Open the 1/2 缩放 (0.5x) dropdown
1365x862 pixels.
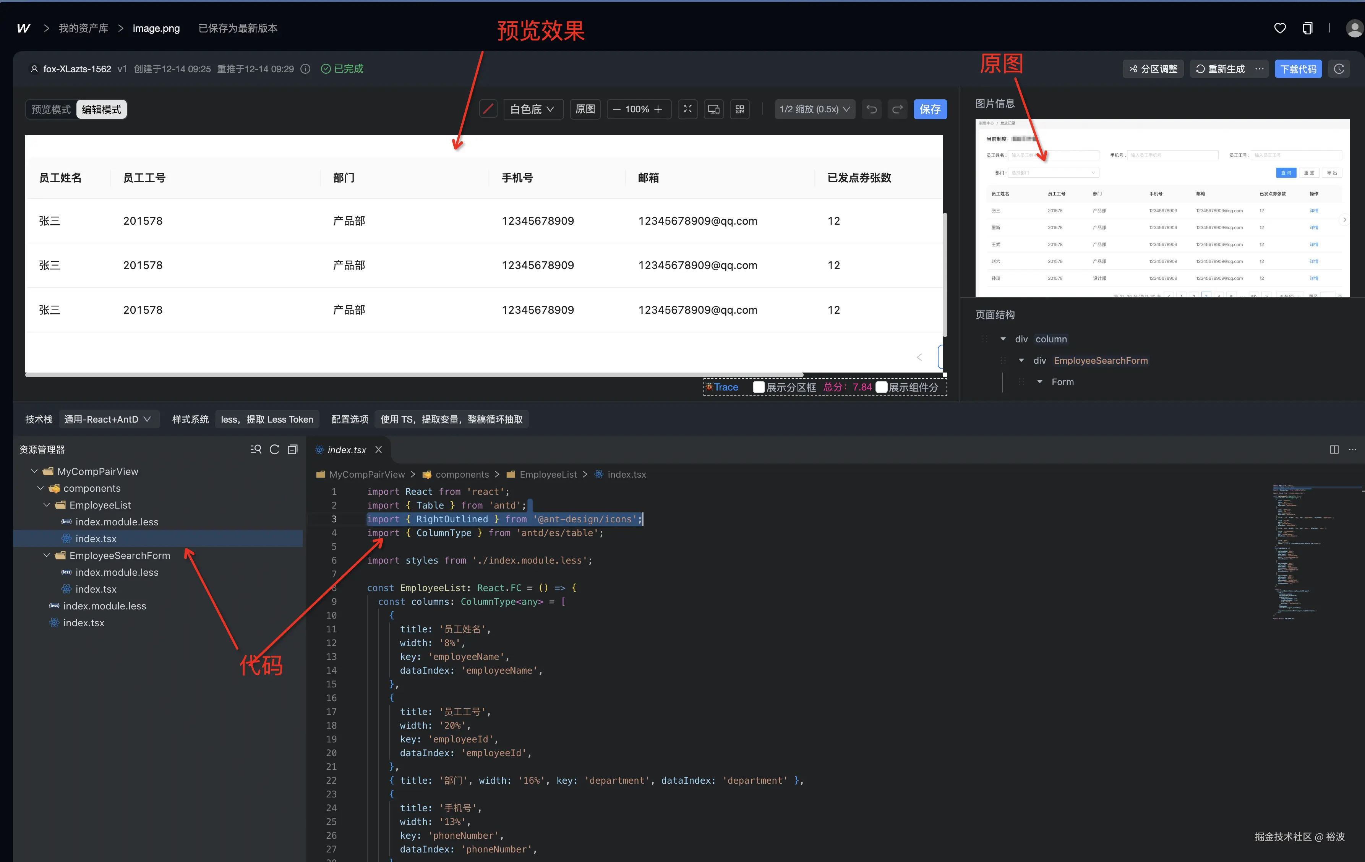tap(815, 109)
